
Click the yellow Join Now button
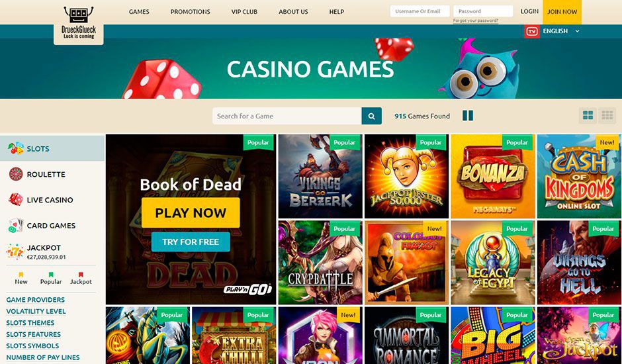click(562, 12)
